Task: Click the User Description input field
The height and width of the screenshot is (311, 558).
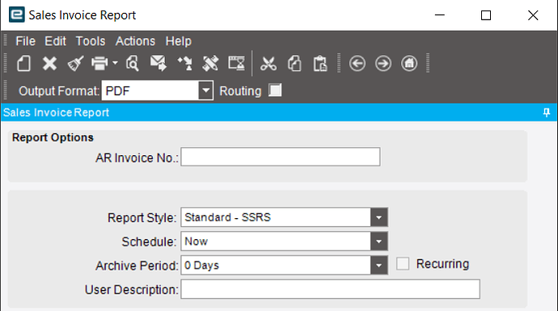Action: tap(330, 289)
